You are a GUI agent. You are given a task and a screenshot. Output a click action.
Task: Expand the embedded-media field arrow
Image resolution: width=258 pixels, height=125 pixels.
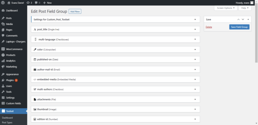(195, 80)
